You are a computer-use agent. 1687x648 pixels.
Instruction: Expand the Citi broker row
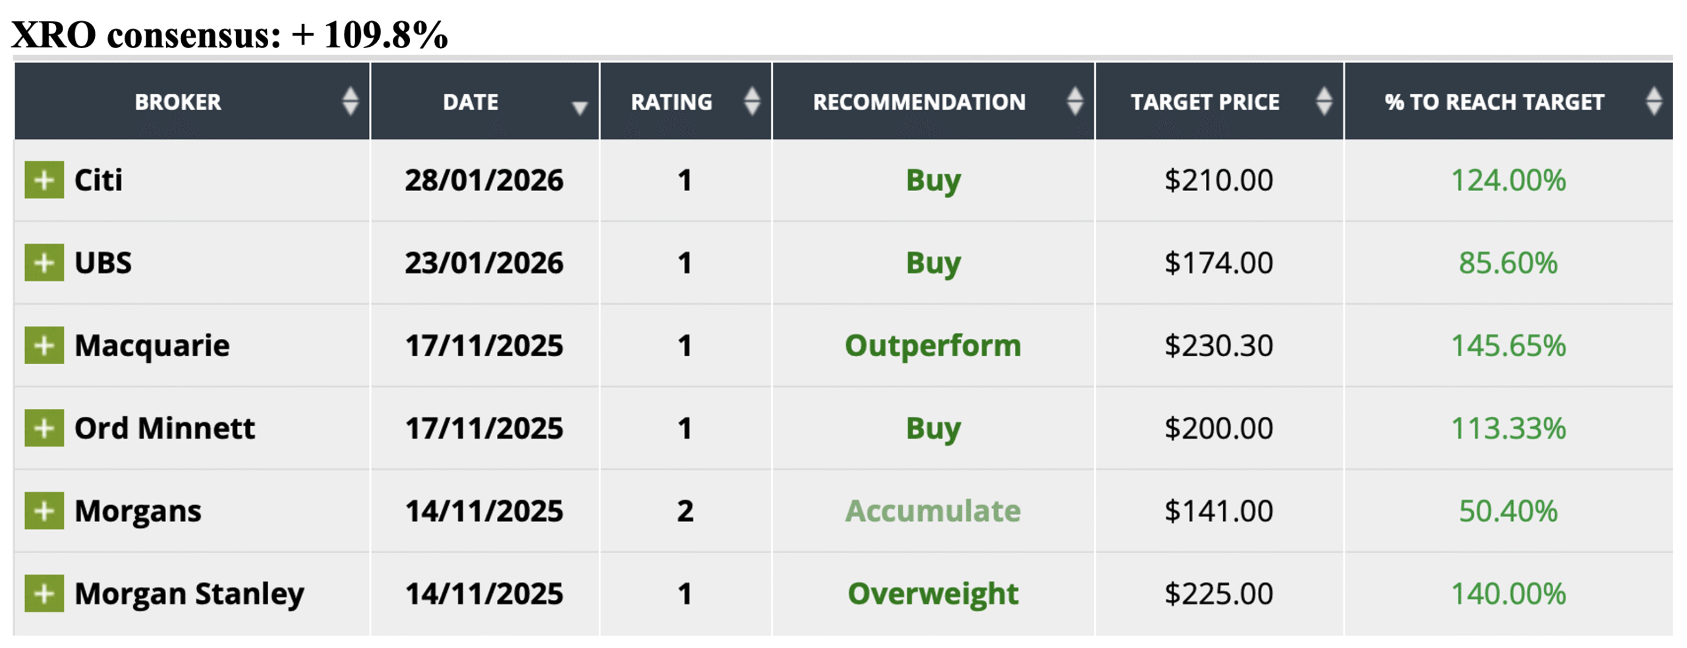(x=44, y=180)
